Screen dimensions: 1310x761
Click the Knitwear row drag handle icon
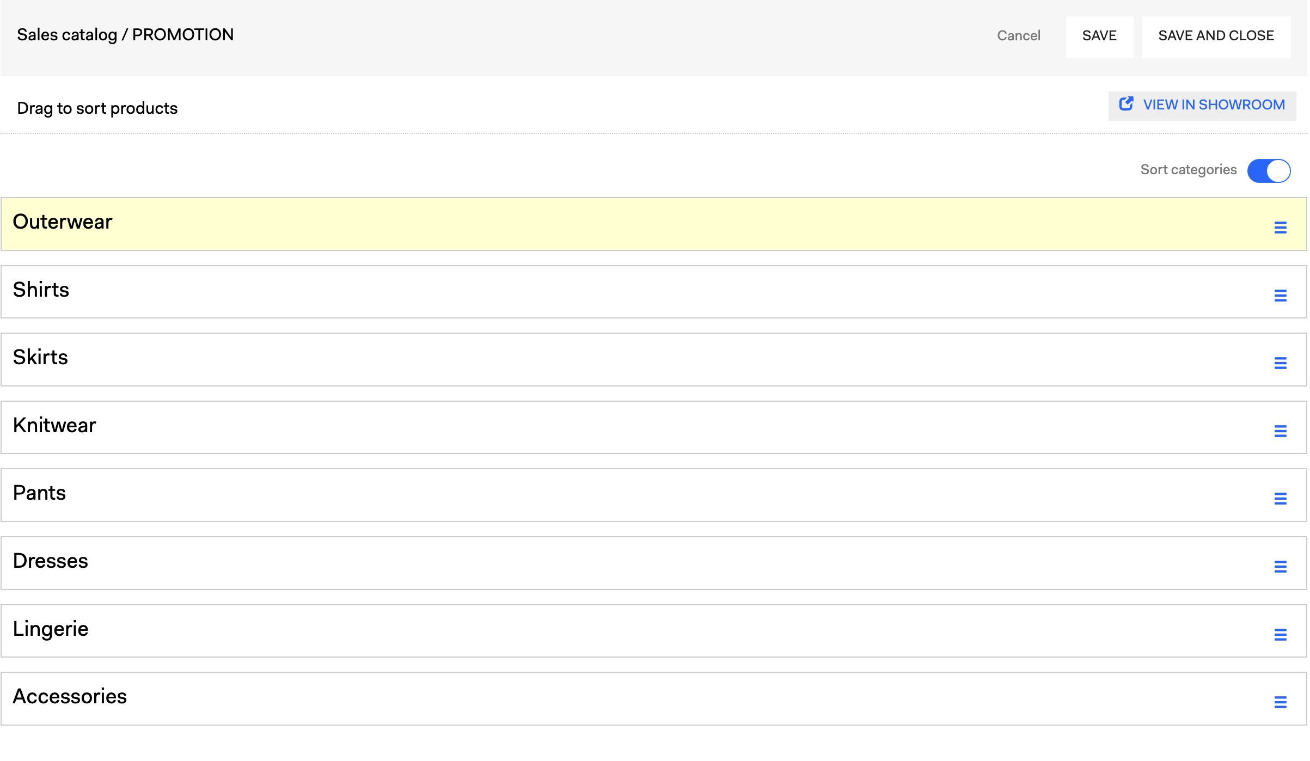click(1280, 431)
